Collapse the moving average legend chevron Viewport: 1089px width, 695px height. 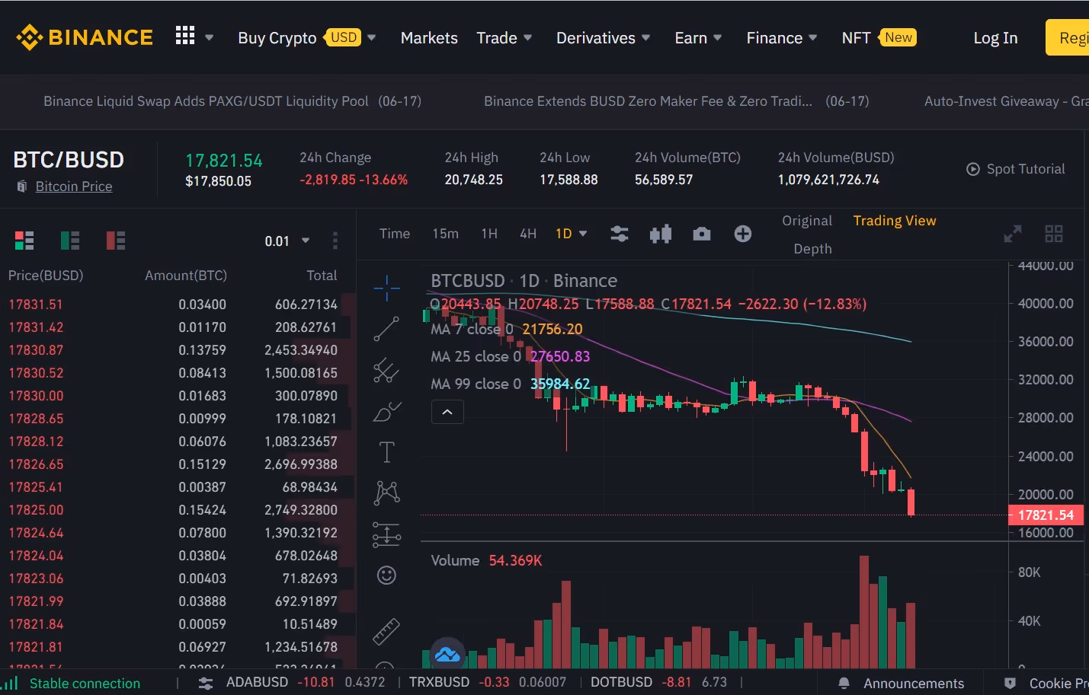coord(447,412)
